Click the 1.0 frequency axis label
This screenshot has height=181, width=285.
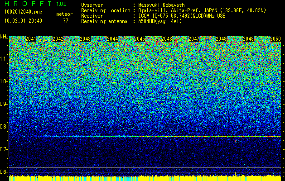(x=4, y=81)
